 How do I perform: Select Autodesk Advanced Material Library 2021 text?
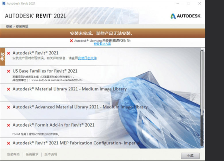(80, 107)
